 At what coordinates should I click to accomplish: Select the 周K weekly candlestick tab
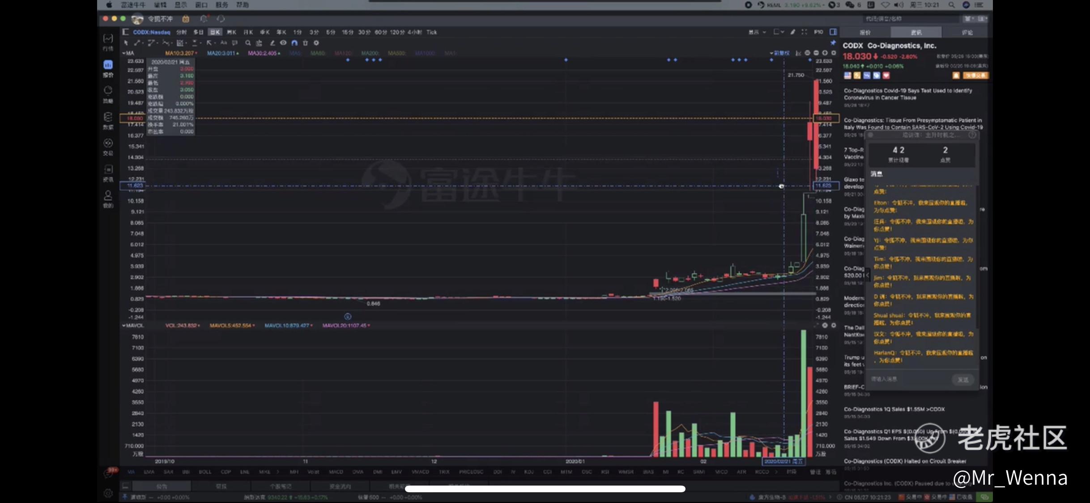pos(231,32)
